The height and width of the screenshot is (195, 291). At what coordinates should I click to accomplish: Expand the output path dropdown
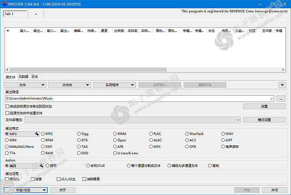271,98
